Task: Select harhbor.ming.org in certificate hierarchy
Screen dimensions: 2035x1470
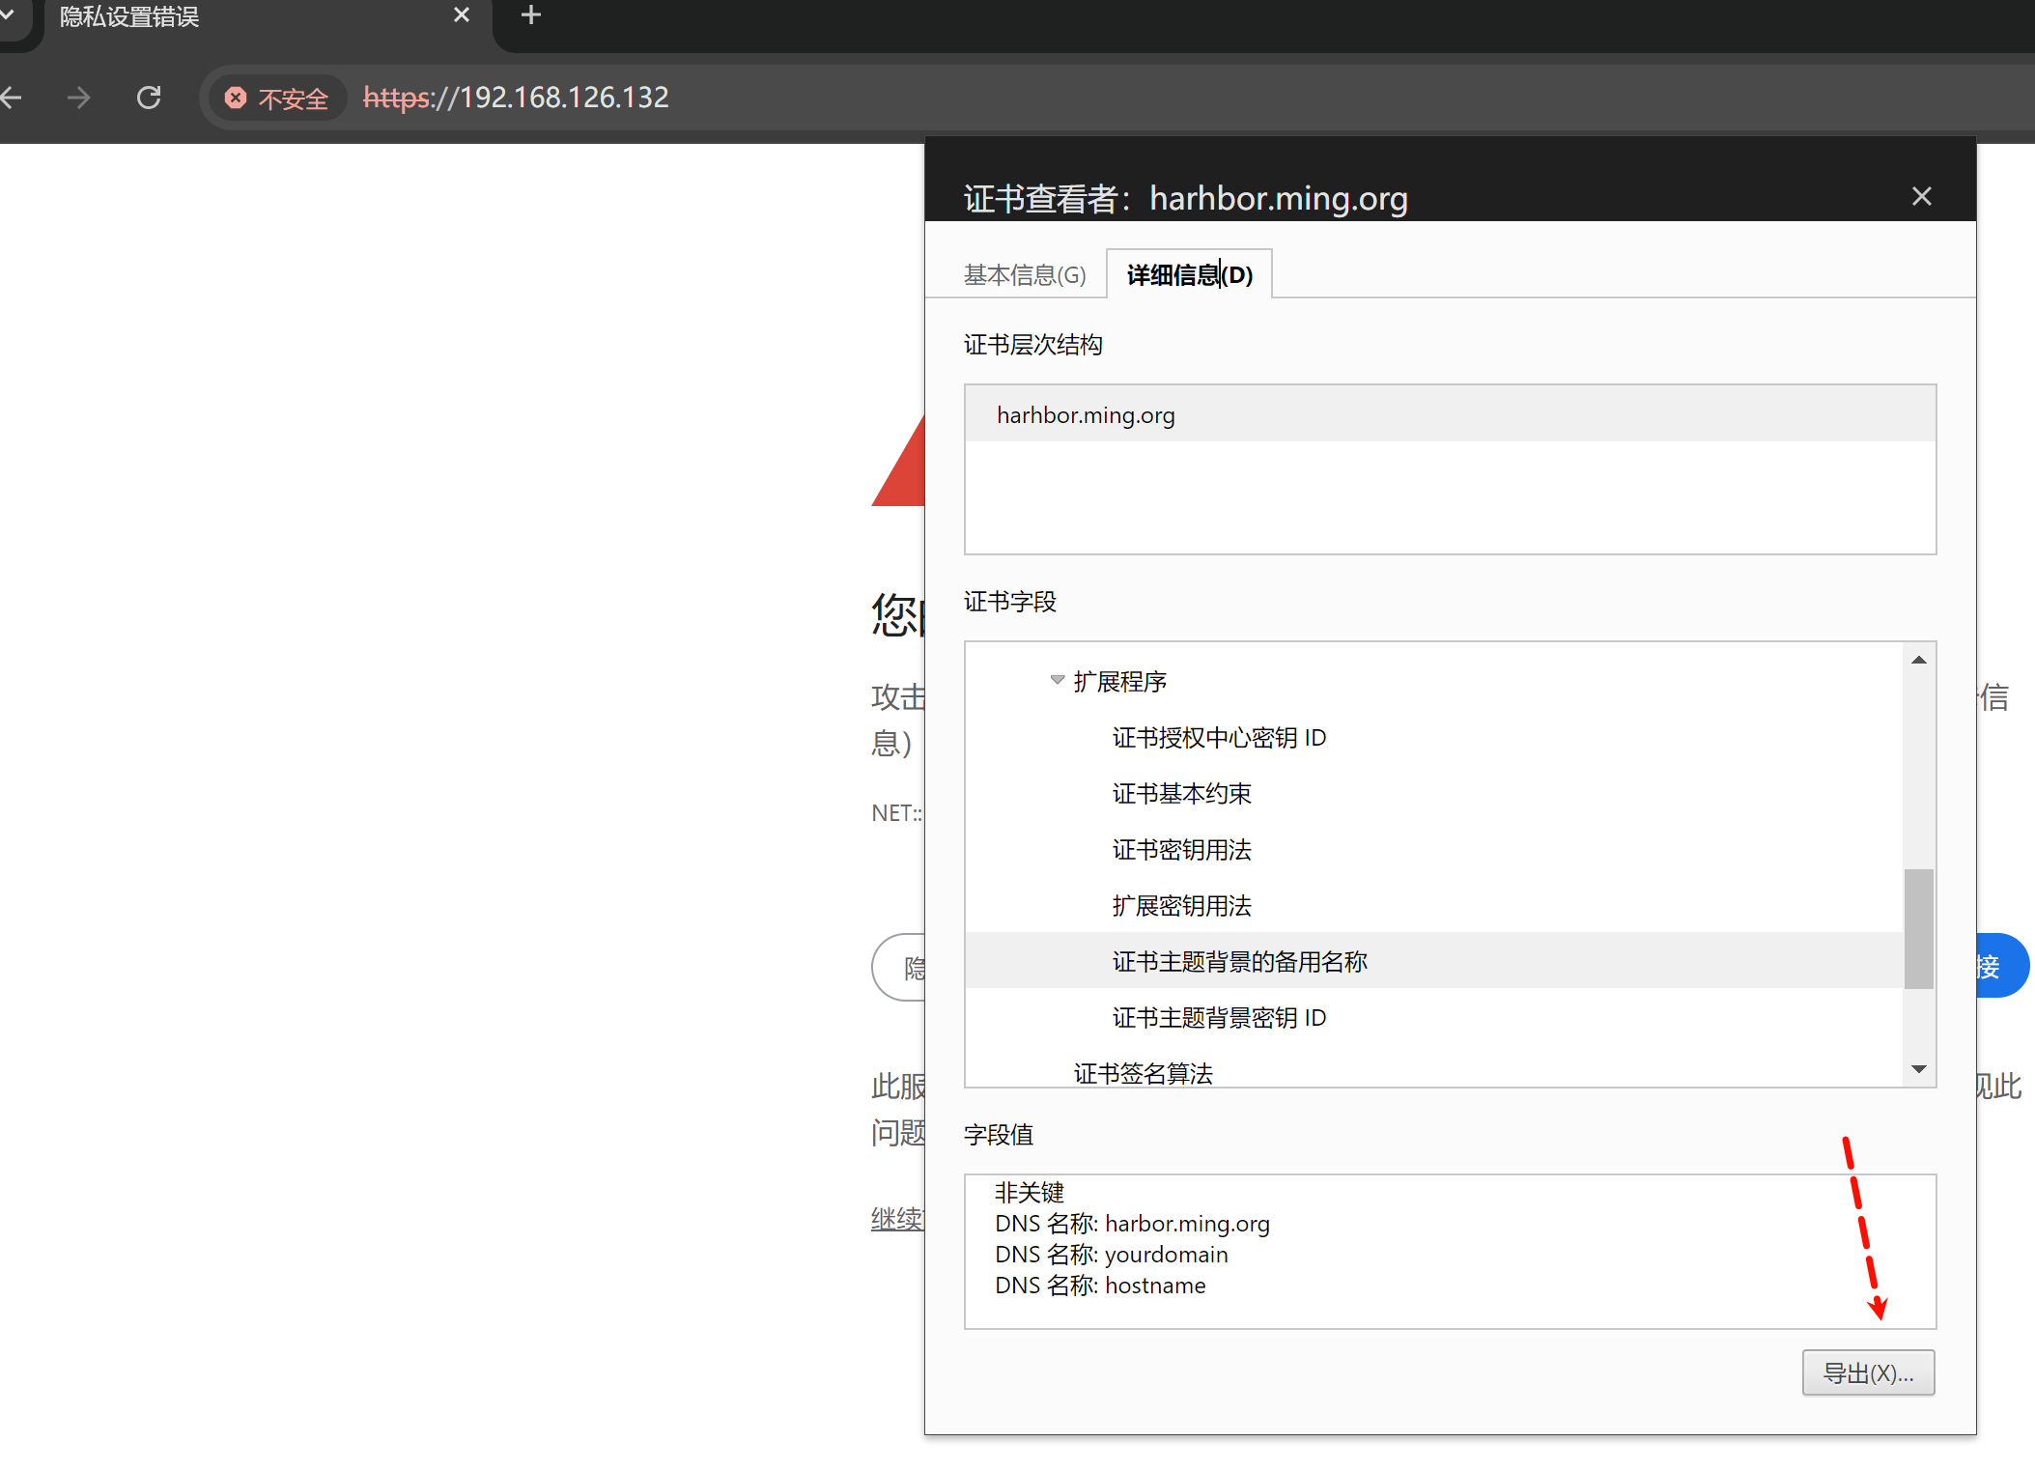Action: 1086,415
